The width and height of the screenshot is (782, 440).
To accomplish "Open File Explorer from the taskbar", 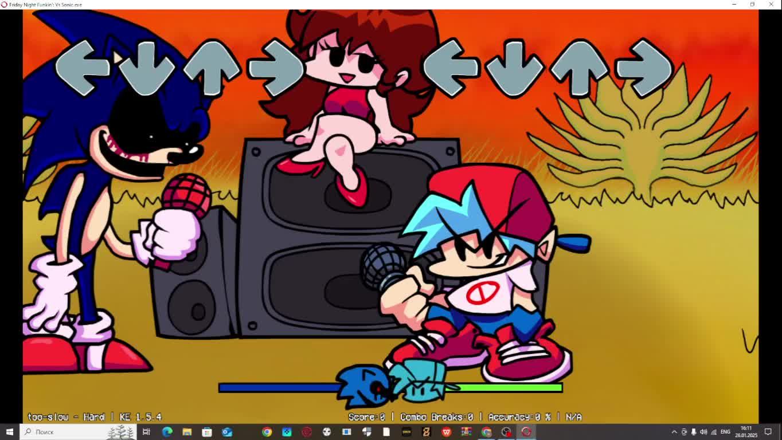I will pyautogui.click(x=187, y=432).
